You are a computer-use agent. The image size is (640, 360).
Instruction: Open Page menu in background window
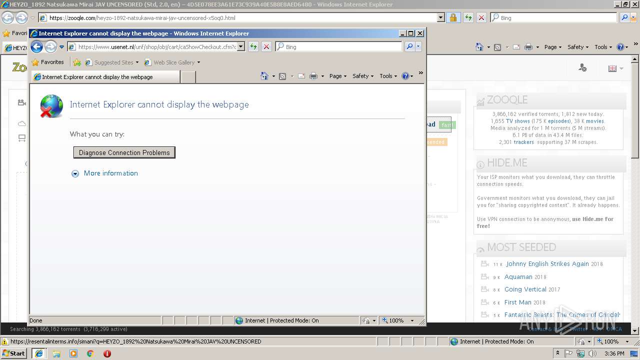point(552,47)
